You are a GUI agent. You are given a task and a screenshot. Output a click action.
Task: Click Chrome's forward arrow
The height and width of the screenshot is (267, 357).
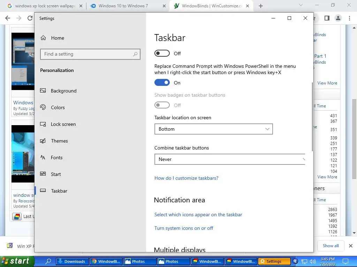pyautogui.click(x=19, y=18)
